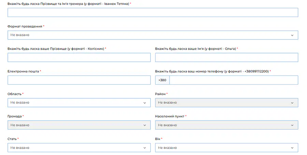
Task: Click the Електронна пошта input field
Action: pyautogui.click(x=79, y=80)
